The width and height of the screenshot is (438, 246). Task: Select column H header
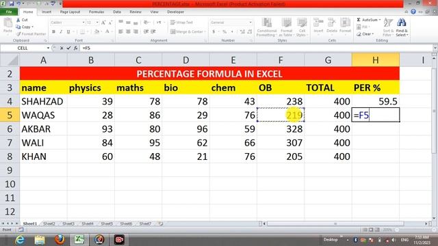376,60
